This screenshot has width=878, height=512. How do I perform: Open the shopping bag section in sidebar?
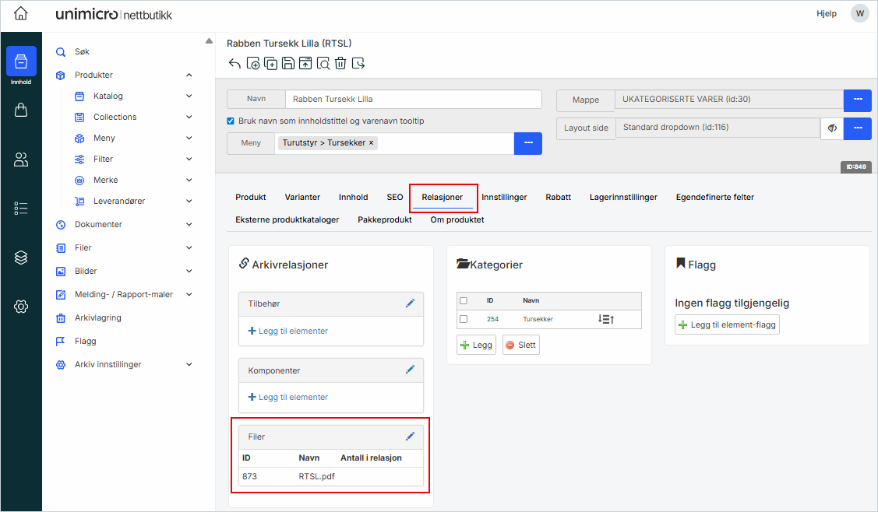pos(21,110)
